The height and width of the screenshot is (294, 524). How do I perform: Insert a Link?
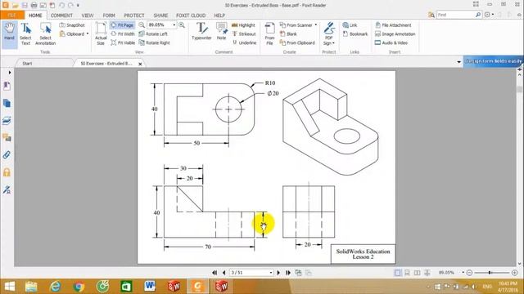350,25
